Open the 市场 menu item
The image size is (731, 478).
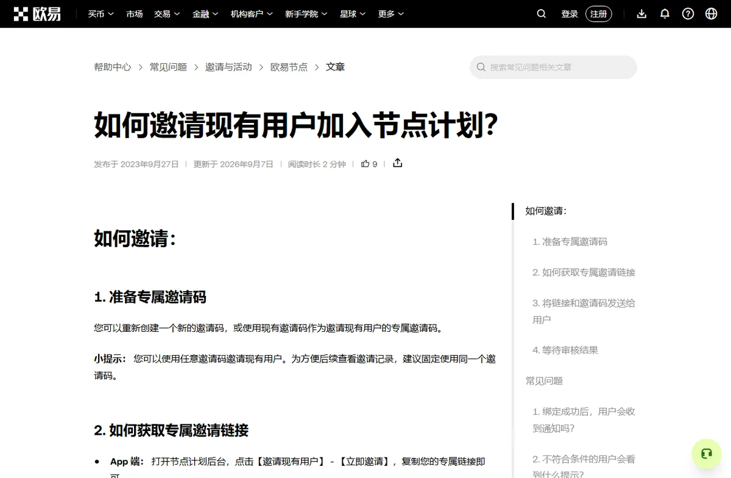click(135, 13)
